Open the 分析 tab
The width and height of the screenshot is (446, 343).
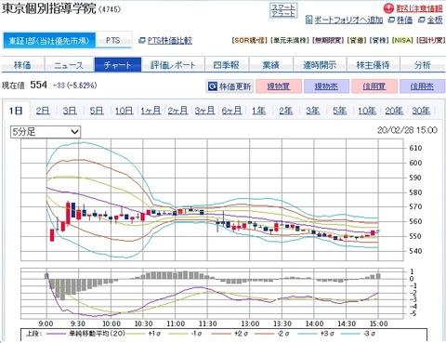423,65
